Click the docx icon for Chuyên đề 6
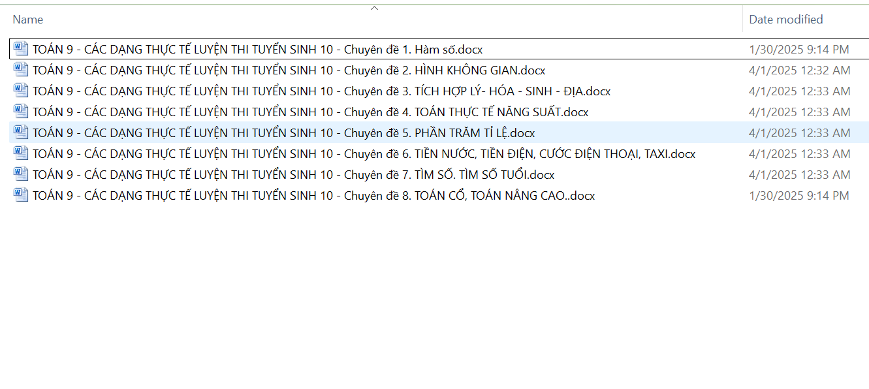869x389 pixels. pos(21,153)
